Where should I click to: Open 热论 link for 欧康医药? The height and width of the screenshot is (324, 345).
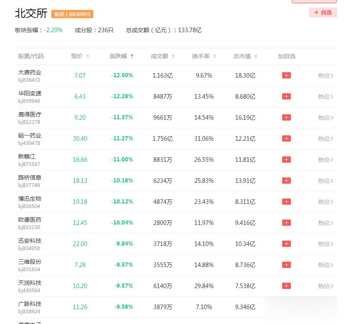326,223
